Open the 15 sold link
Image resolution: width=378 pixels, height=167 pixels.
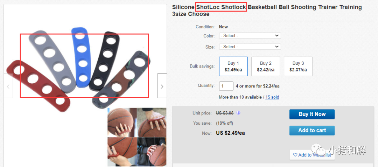pyautogui.click(x=272, y=97)
